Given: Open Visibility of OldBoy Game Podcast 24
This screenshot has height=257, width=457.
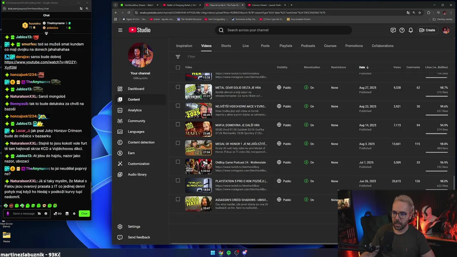Looking at the screenshot, I should (x=284, y=162).
